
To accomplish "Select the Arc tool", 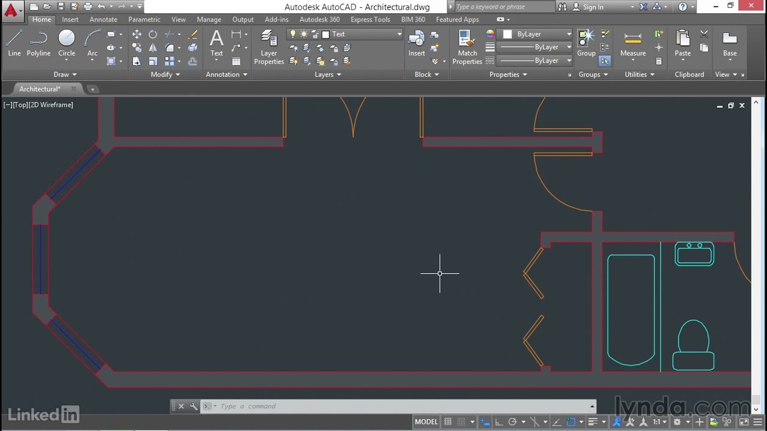I will point(92,43).
